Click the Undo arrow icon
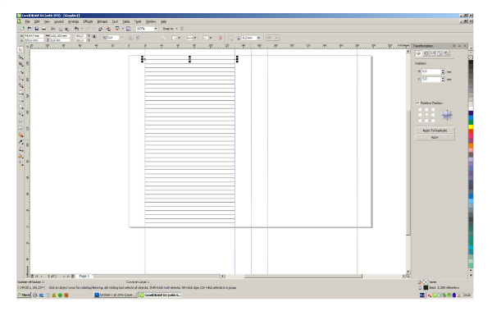The height and width of the screenshot is (311, 492). pos(76,29)
